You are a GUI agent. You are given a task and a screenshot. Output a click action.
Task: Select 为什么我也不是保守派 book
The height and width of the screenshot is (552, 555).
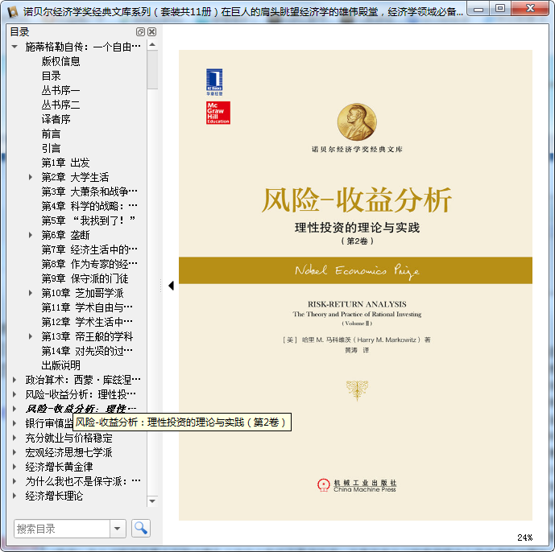coord(83,481)
